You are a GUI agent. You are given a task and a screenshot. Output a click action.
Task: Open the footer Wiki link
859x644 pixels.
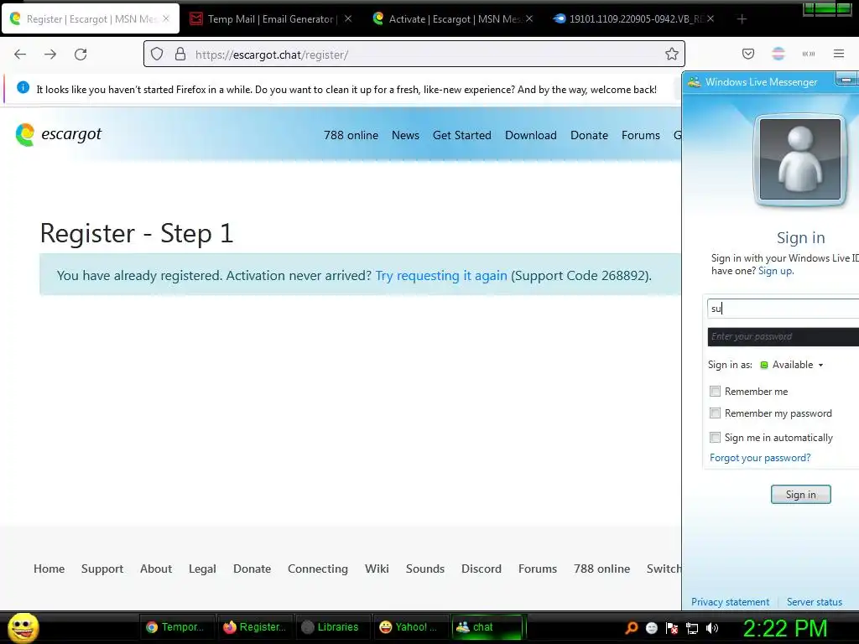[377, 569]
